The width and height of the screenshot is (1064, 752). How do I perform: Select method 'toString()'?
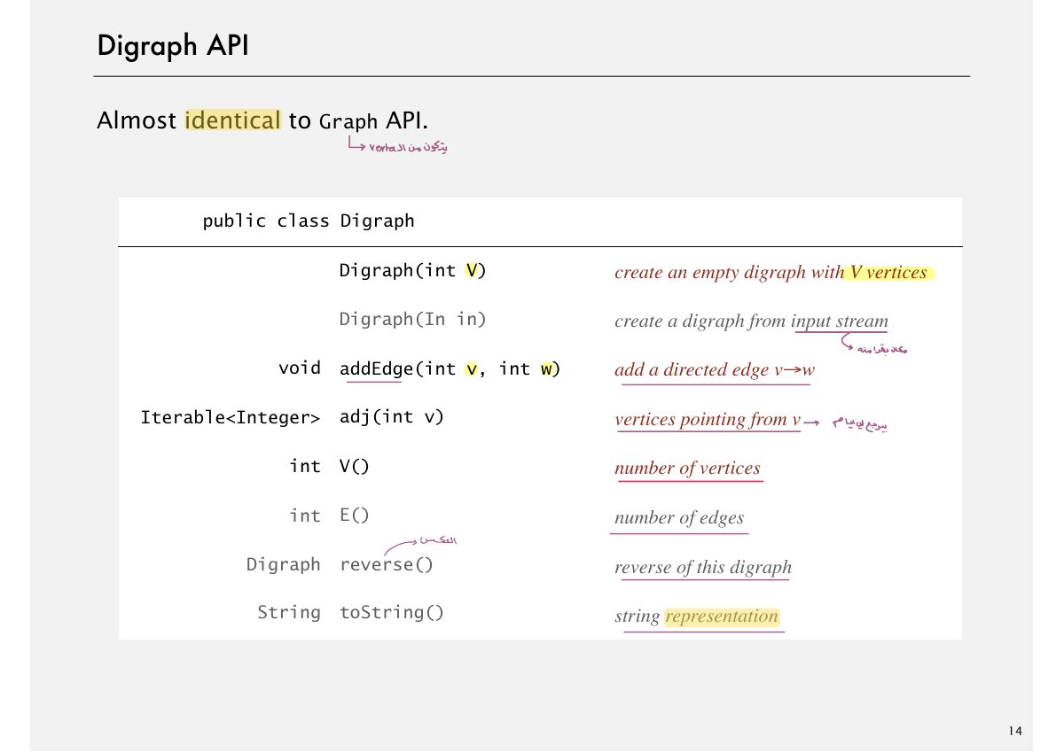pyautogui.click(x=392, y=613)
